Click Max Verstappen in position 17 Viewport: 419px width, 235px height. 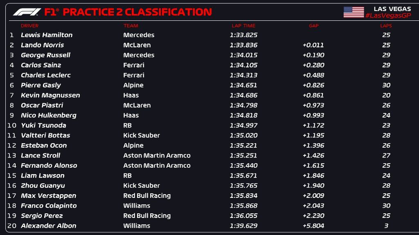click(49, 196)
